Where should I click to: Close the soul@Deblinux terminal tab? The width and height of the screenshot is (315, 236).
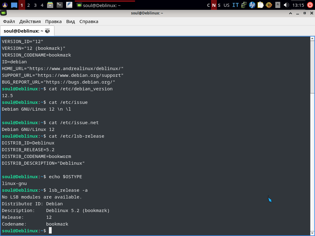pyautogui.click(x=47, y=31)
